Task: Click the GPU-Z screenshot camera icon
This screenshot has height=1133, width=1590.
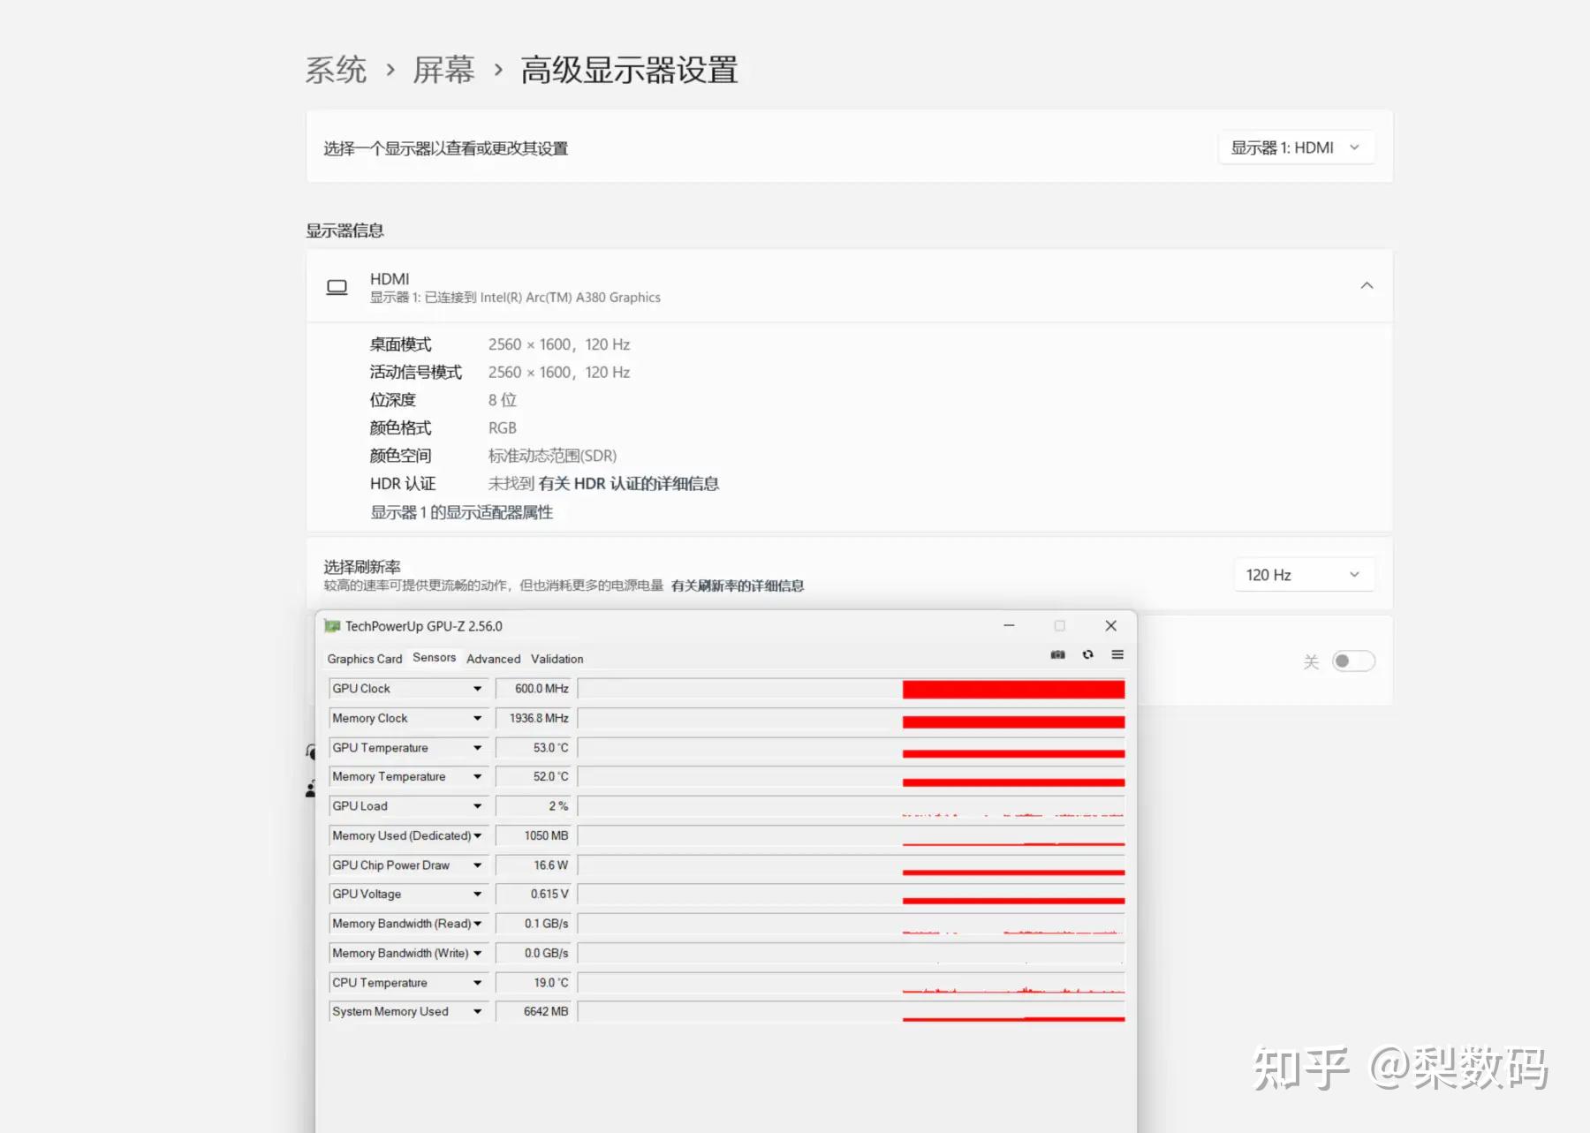Action: [x=1056, y=654]
